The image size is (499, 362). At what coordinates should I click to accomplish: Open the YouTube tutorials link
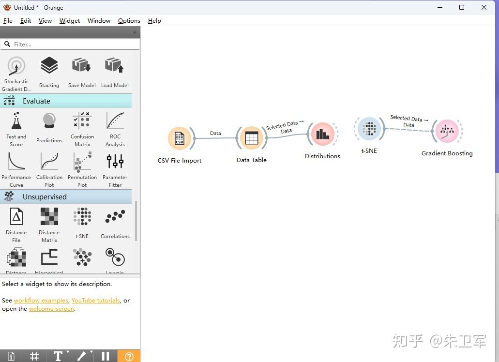(96, 300)
